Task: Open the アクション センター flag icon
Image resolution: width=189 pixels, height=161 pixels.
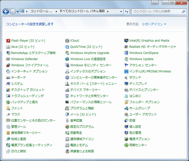Action: 126,65
